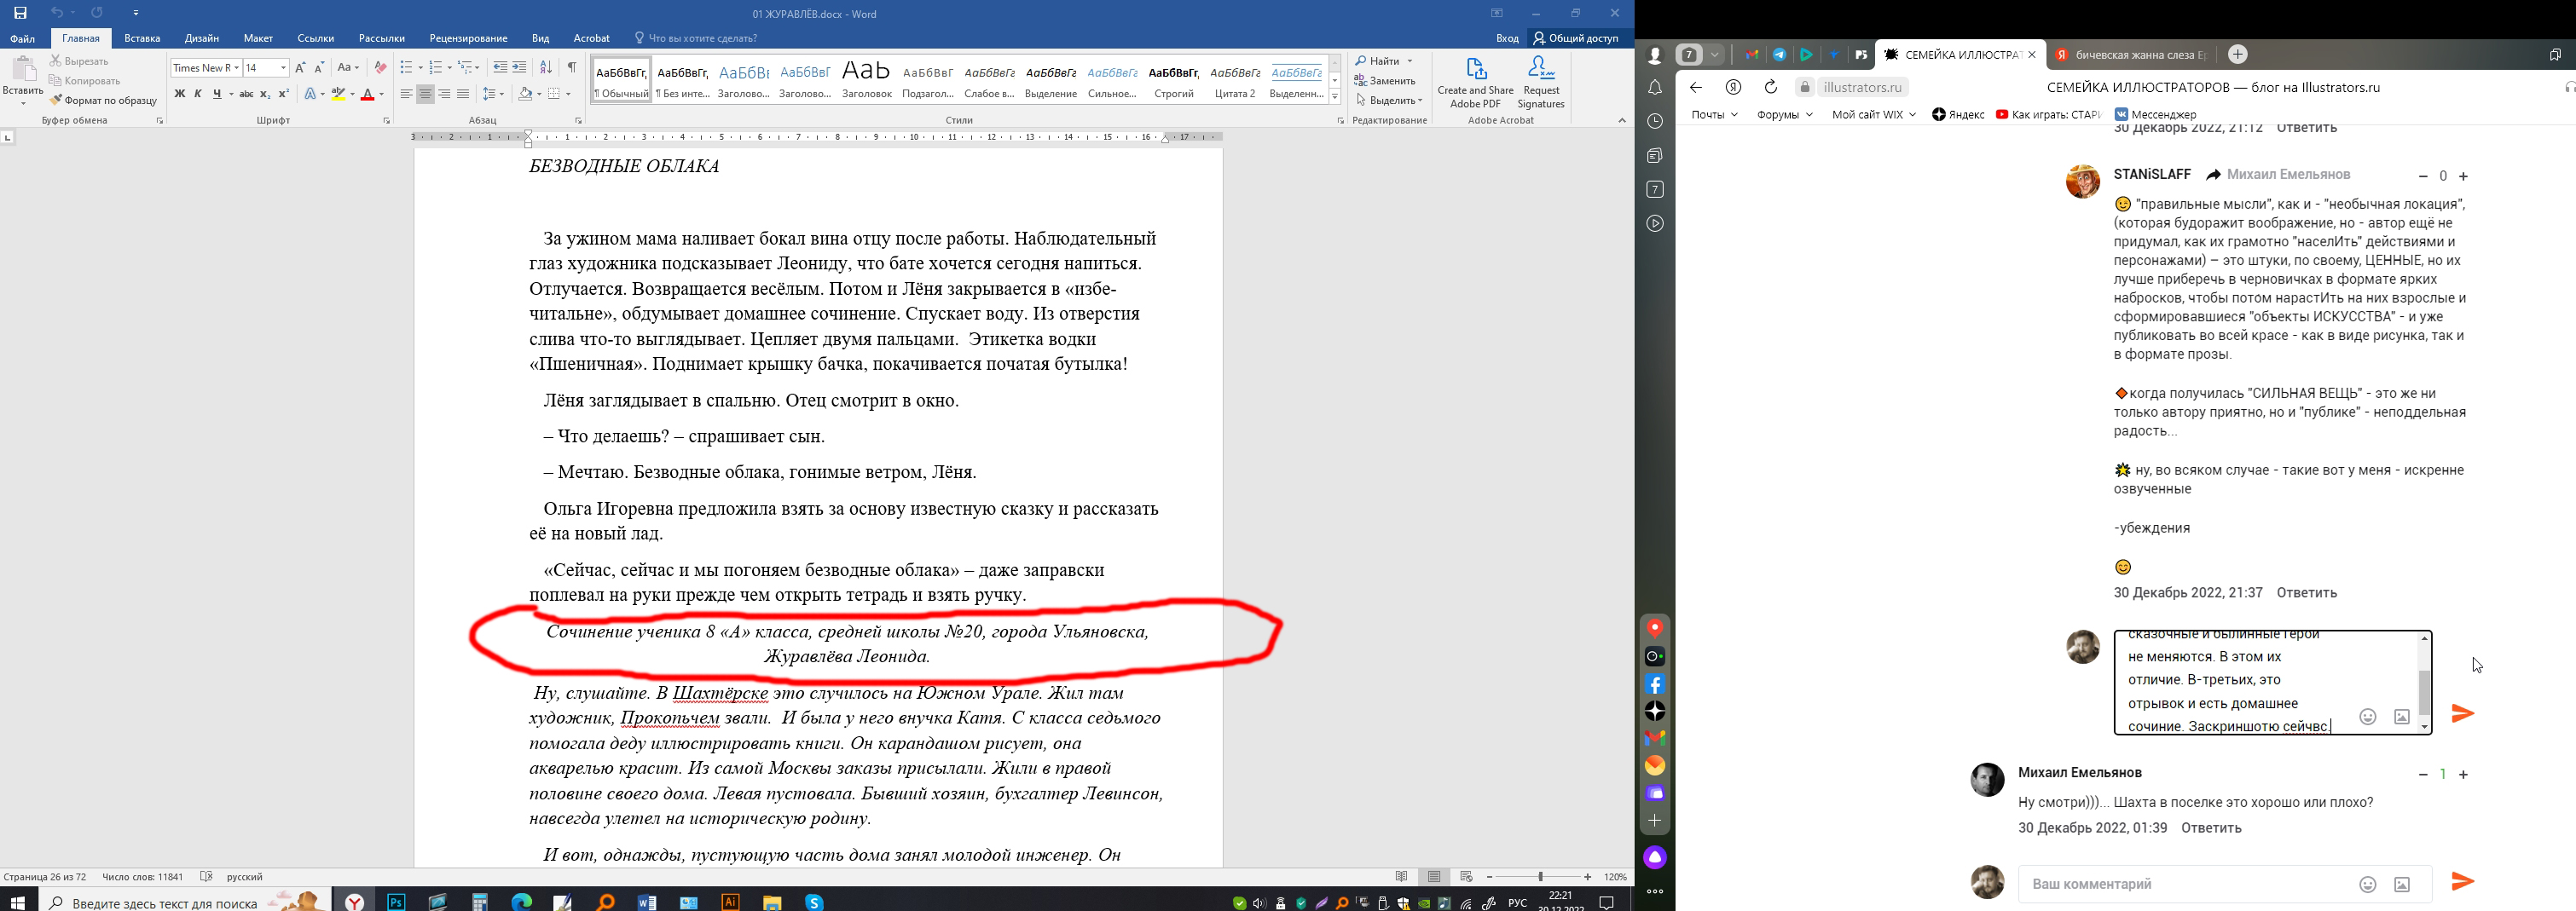Justify the paragraph text
The width and height of the screenshot is (2576, 911).
[x=463, y=94]
